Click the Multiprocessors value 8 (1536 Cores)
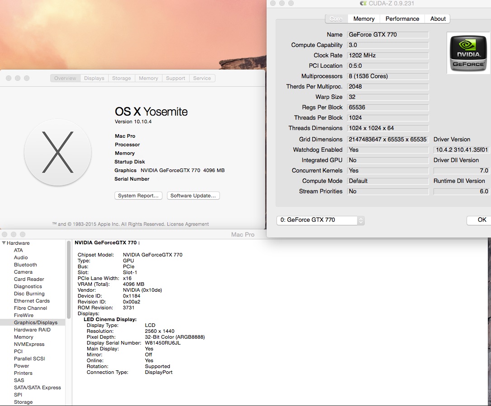Viewport: 491px width, 406px height. (x=388, y=76)
